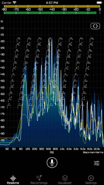The width and height of the screenshot is (104, 185).
Task: Tap the 500 Hz axis label
Action: [x=48, y=149]
